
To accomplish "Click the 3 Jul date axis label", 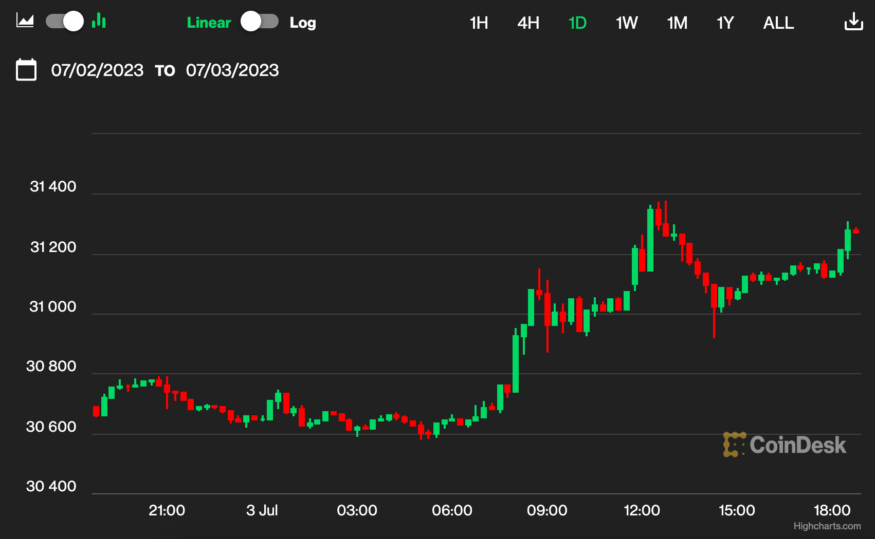I will pyautogui.click(x=262, y=510).
